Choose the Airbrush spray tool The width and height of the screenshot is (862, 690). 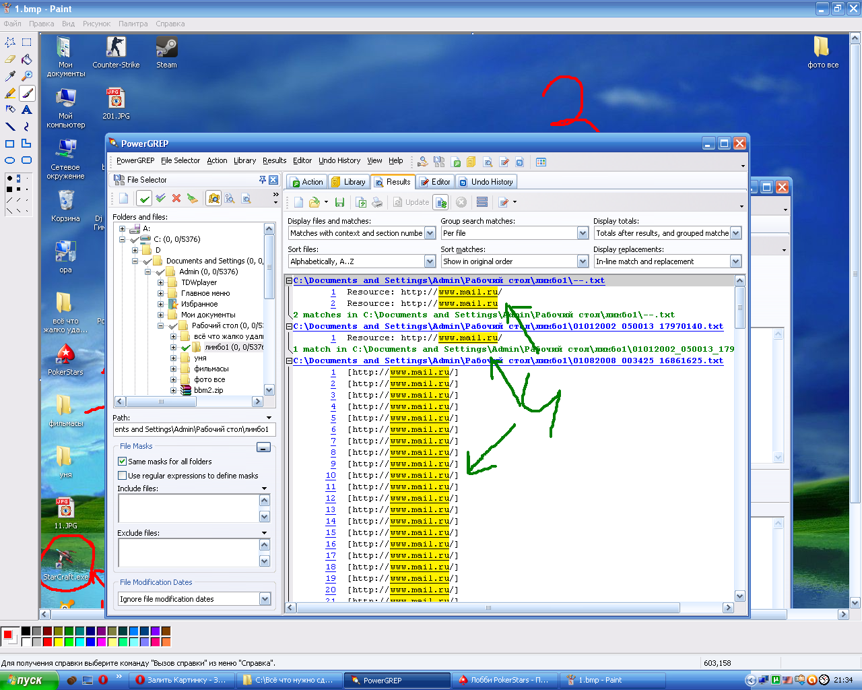point(10,109)
